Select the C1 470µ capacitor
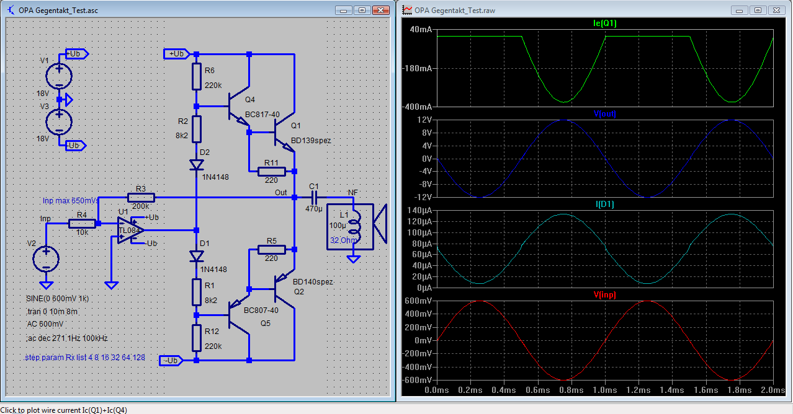 click(x=313, y=197)
